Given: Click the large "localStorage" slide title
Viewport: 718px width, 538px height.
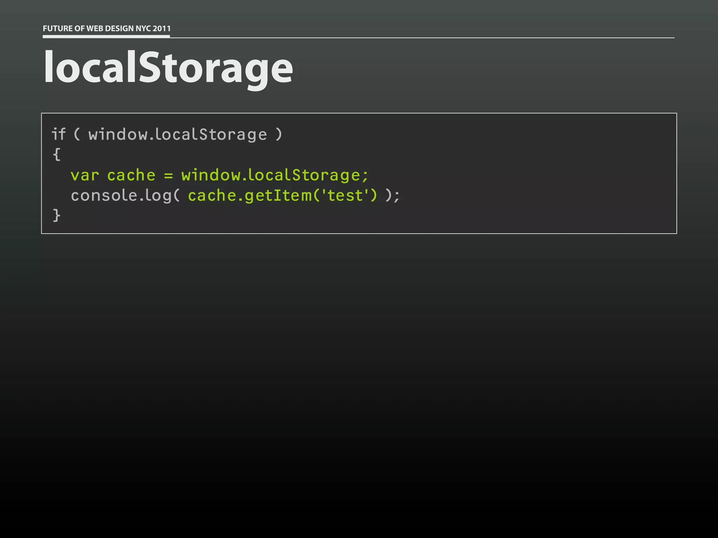Looking at the screenshot, I should [168, 67].
